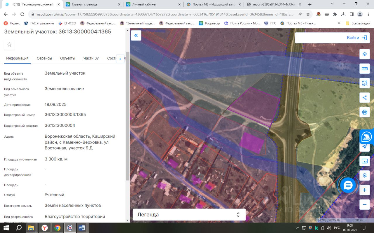Open the ГАС Управление bookmark
The width and height of the screenshot is (374, 233).
(39, 23)
